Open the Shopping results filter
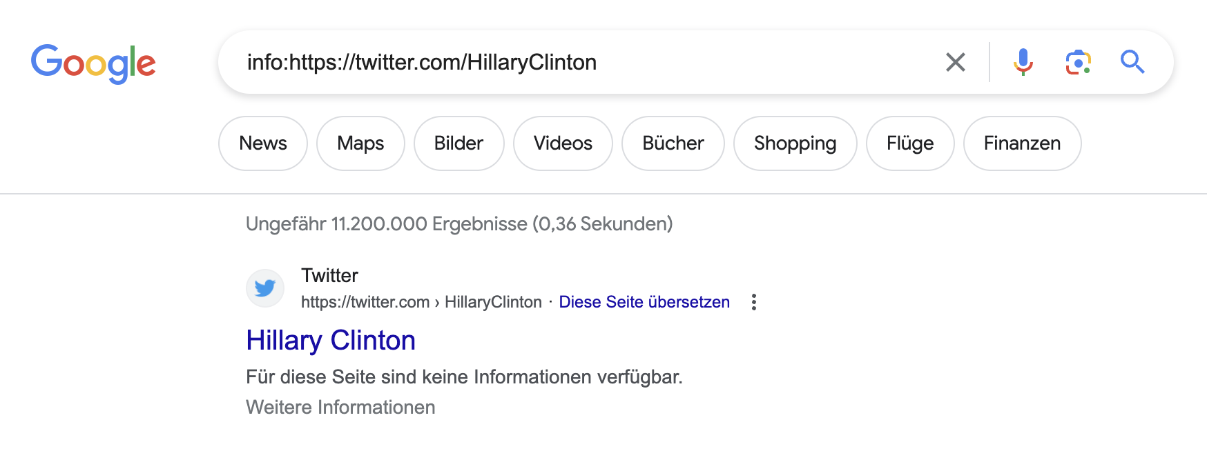The width and height of the screenshot is (1207, 451). click(x=795, y=143)
